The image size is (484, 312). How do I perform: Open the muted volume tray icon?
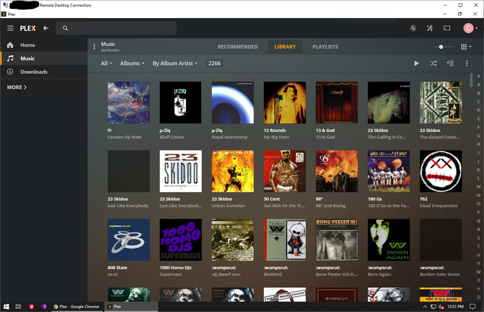point(441,307)
